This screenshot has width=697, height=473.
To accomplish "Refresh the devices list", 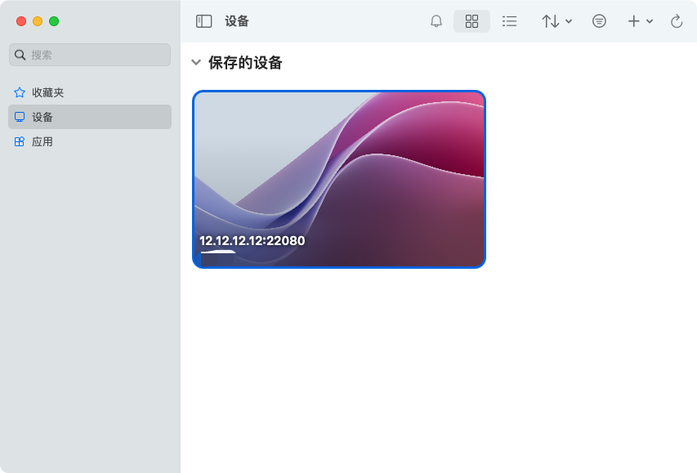I will (x=676, y=21).
